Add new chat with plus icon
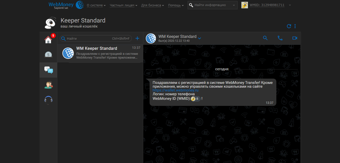The height and width of the screenshot is (163, 340). [137, 38]
